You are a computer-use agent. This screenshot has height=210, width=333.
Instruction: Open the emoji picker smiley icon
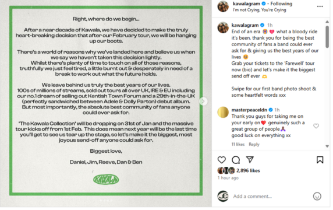click(x=317, y=196)
